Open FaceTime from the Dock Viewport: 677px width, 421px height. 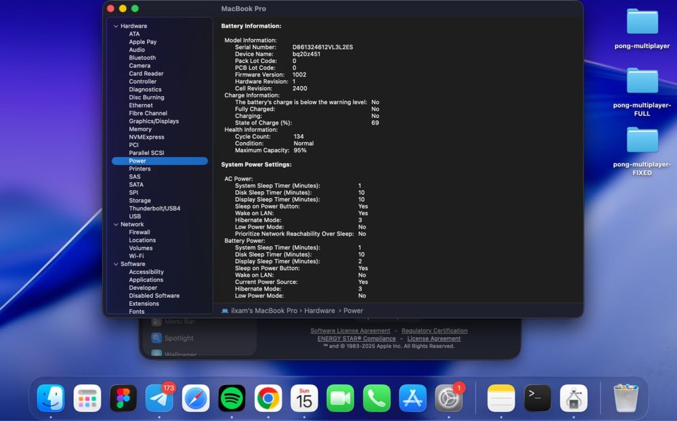pos(341,398)
